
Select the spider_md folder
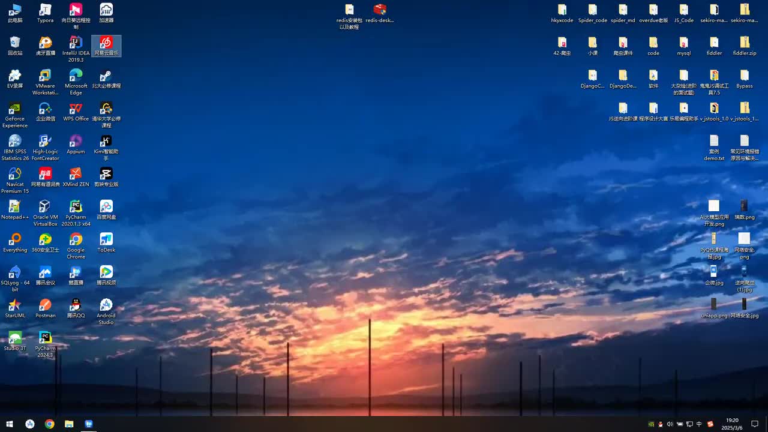pos(623,13)
